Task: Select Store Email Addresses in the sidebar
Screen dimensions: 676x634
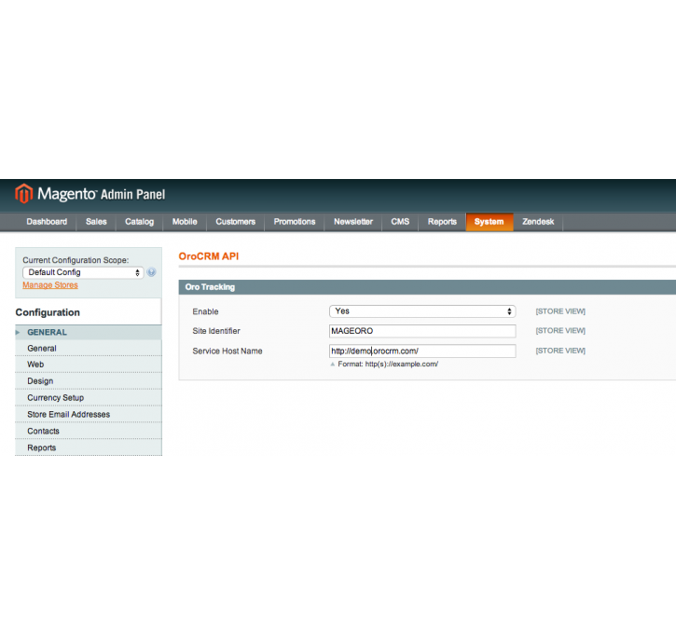Action: click(x=89, y=414)
